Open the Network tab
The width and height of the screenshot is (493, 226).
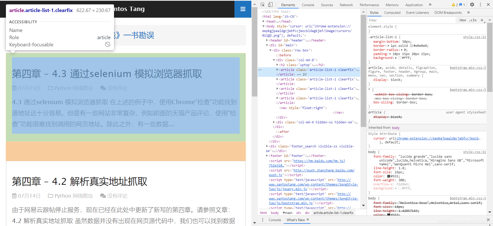tap(346, 5)
